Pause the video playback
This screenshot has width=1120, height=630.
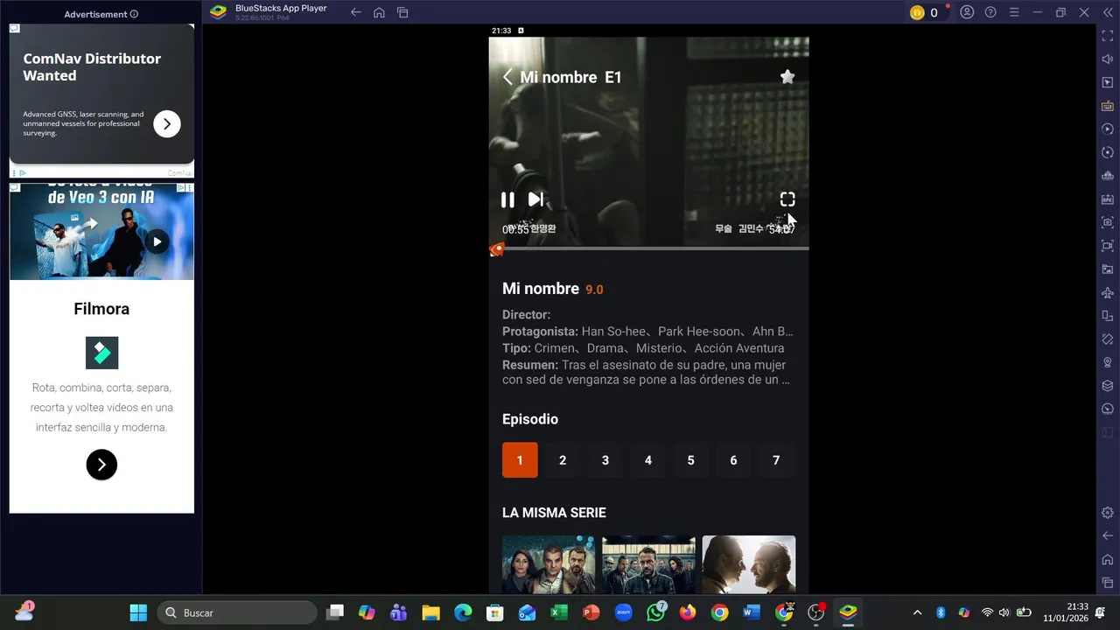[x=507, y=199]
